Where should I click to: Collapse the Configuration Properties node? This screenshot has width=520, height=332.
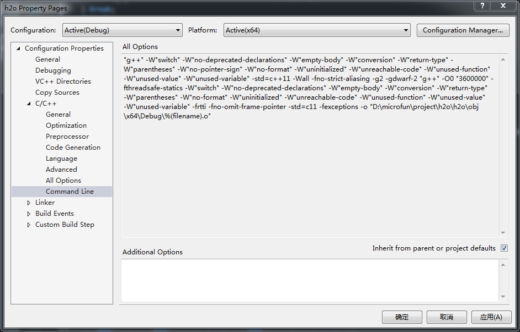[x=18, y=48]
